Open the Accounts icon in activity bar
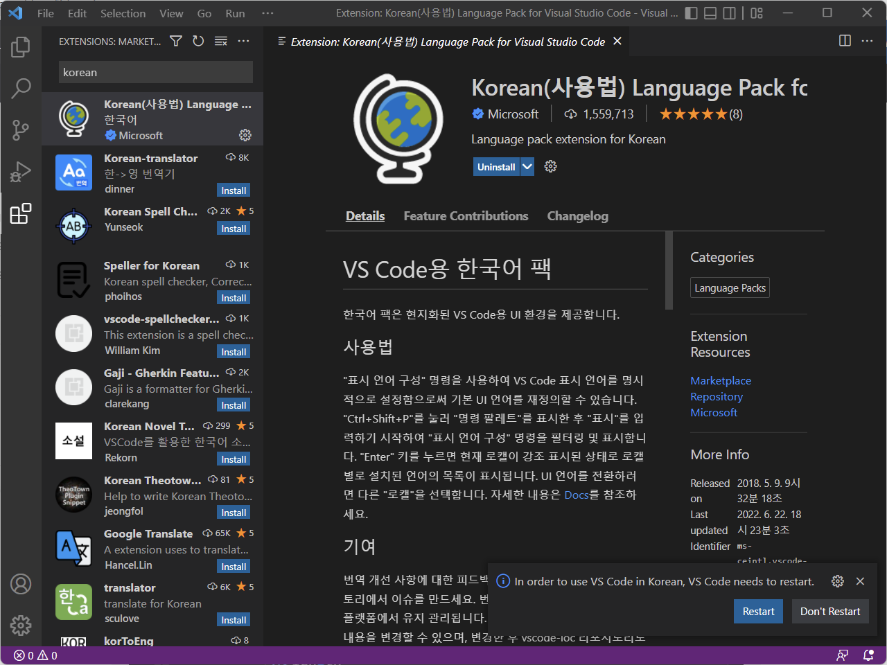Screen dimensions: 887x665 21,584
